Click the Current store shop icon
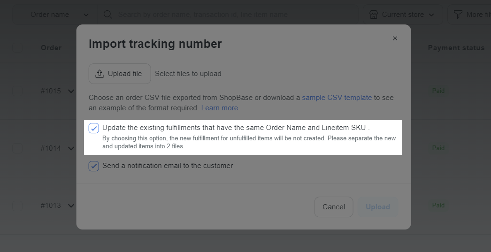 [x=374, y=15]
